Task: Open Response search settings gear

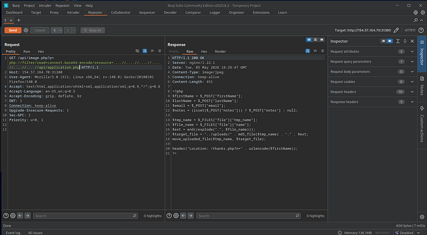Action: pyautogui.click(x=176, y=216)
